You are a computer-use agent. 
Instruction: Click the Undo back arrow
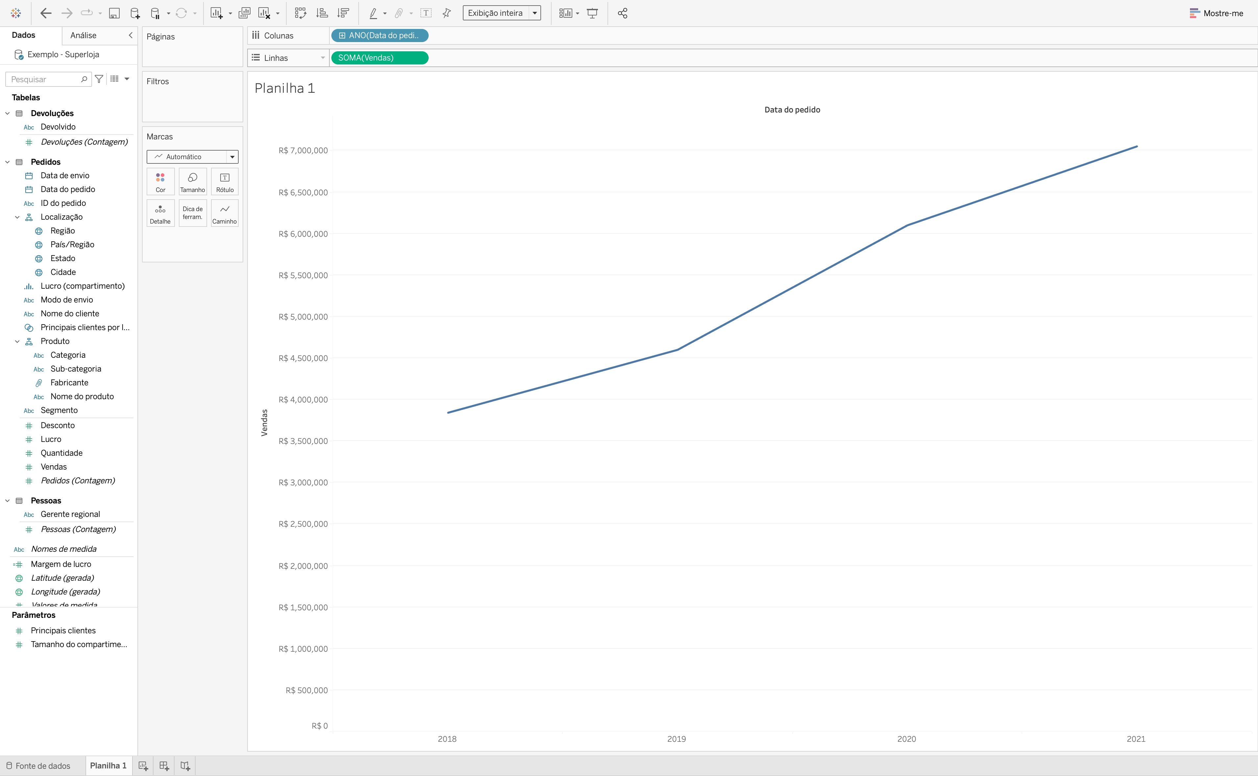[46, 13]
